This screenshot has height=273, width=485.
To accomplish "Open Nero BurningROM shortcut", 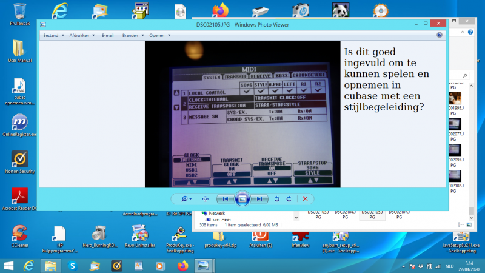I will click(100, 236).
